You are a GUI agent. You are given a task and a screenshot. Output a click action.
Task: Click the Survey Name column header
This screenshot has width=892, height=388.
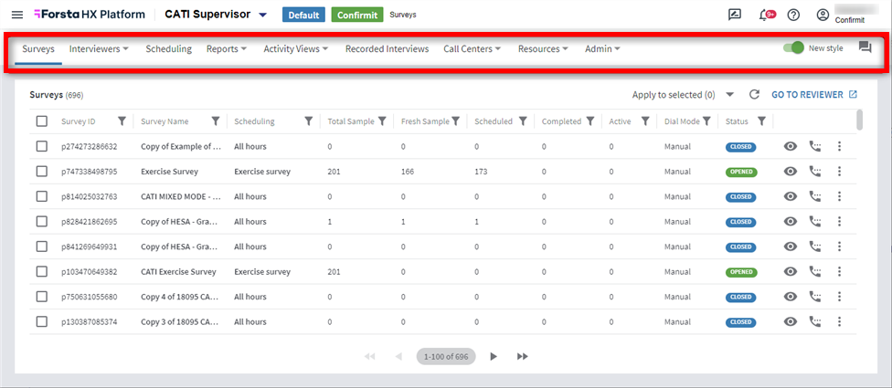pos(165,121)
